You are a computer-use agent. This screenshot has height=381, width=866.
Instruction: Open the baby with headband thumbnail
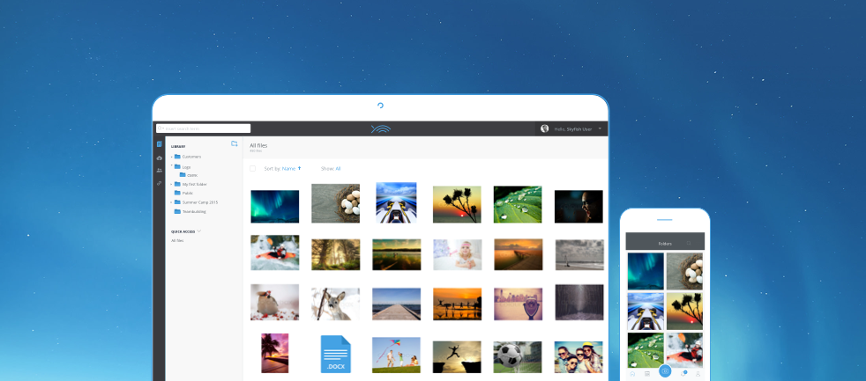point(458,255)
